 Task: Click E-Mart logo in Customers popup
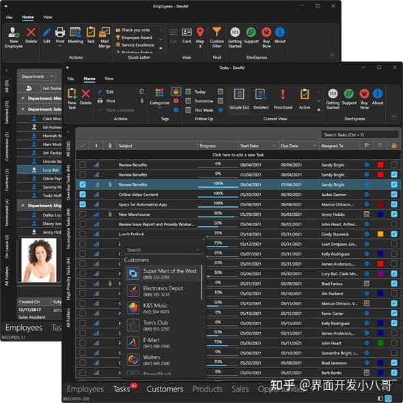click(133, 342)
